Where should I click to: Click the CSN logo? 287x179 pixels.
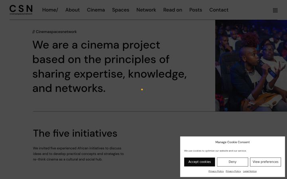(21, 10)
